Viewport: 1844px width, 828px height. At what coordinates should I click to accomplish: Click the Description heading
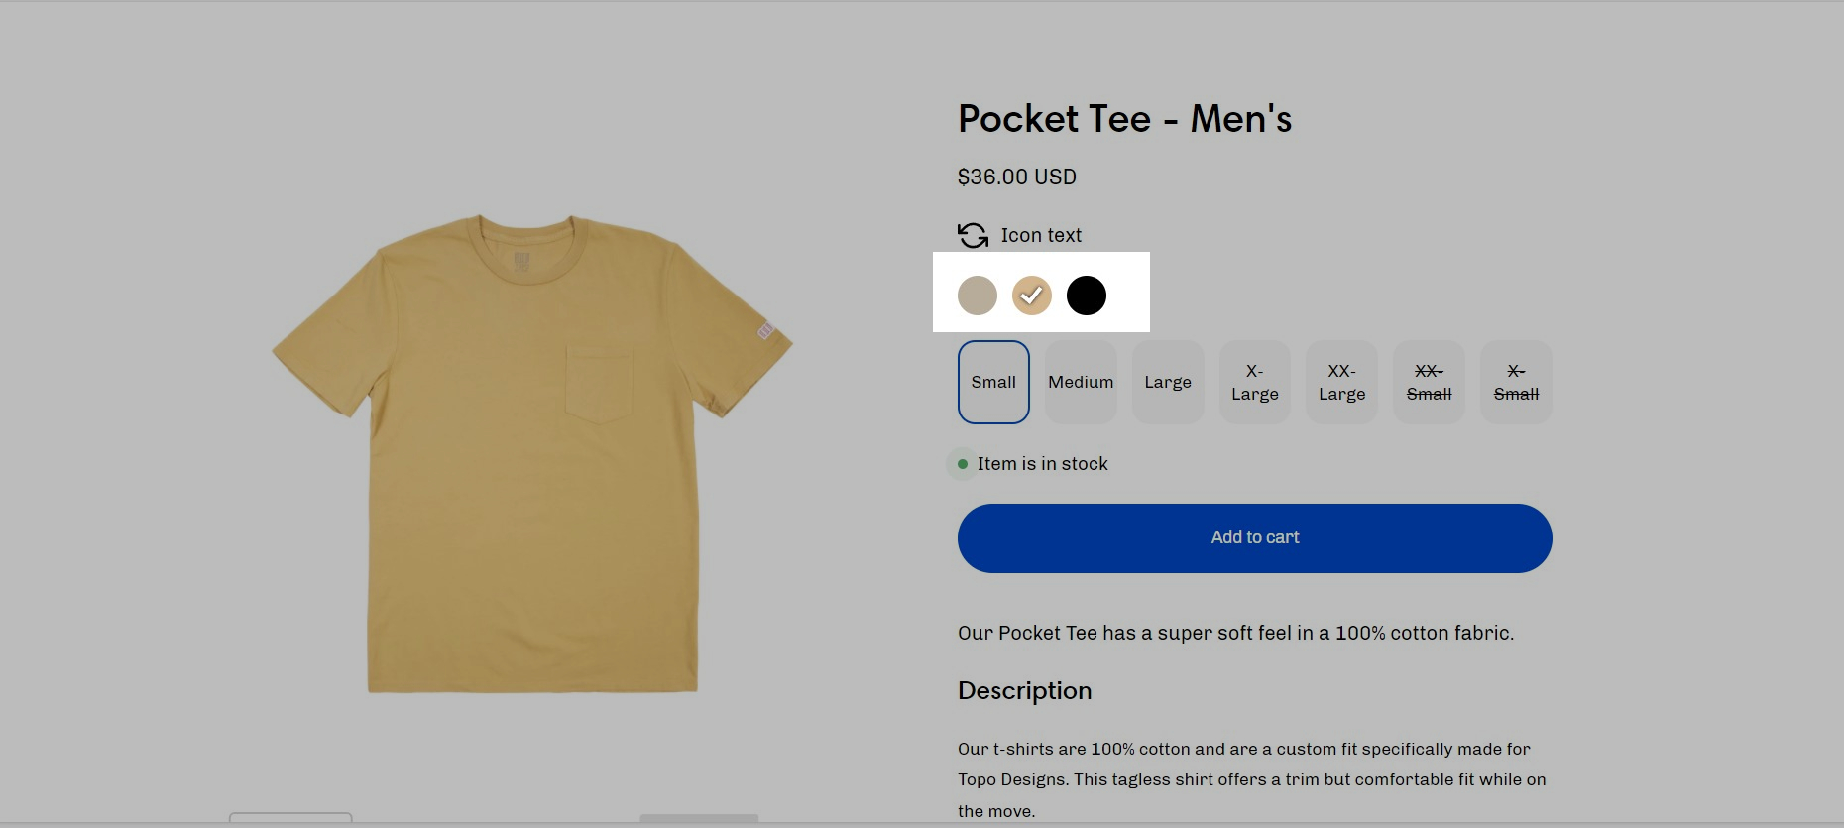[x=1024, y=690]
